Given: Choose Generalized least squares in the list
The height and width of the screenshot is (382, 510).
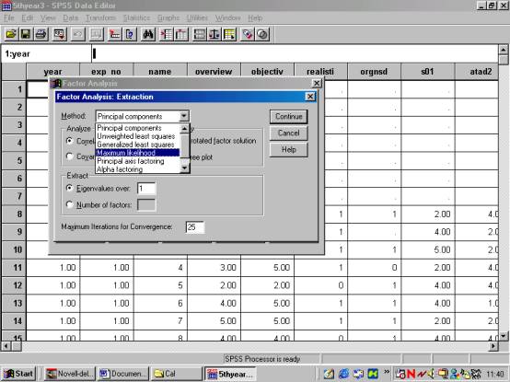Looking at the screenshot, I should [135, 145].
